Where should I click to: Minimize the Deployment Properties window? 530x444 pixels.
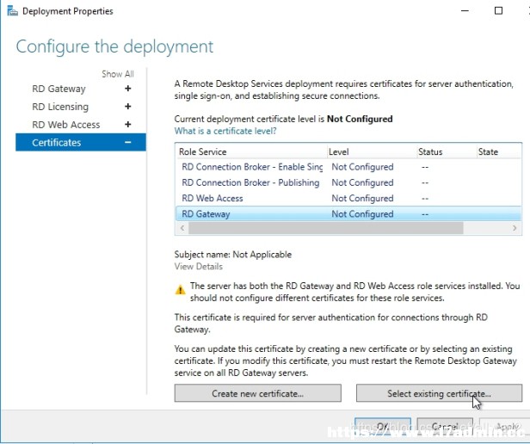tap(465, 11)
